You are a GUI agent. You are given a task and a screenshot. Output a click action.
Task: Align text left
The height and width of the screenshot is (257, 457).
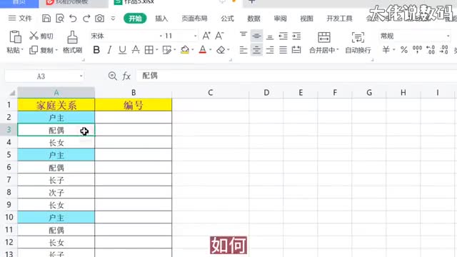point(243,50)
